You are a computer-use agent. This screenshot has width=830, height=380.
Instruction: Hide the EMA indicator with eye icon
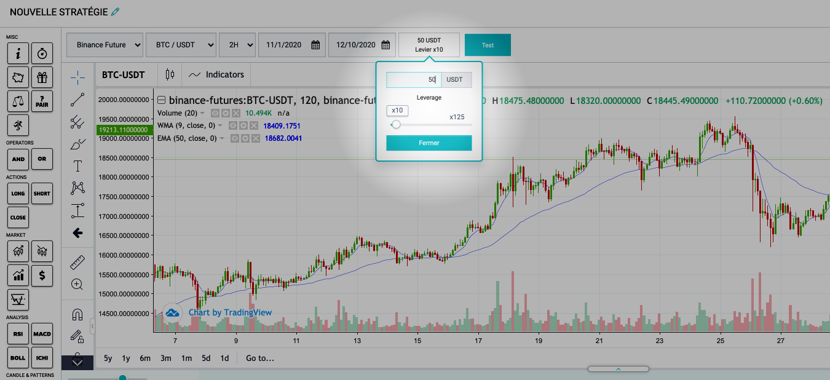(x=235, y=138)
